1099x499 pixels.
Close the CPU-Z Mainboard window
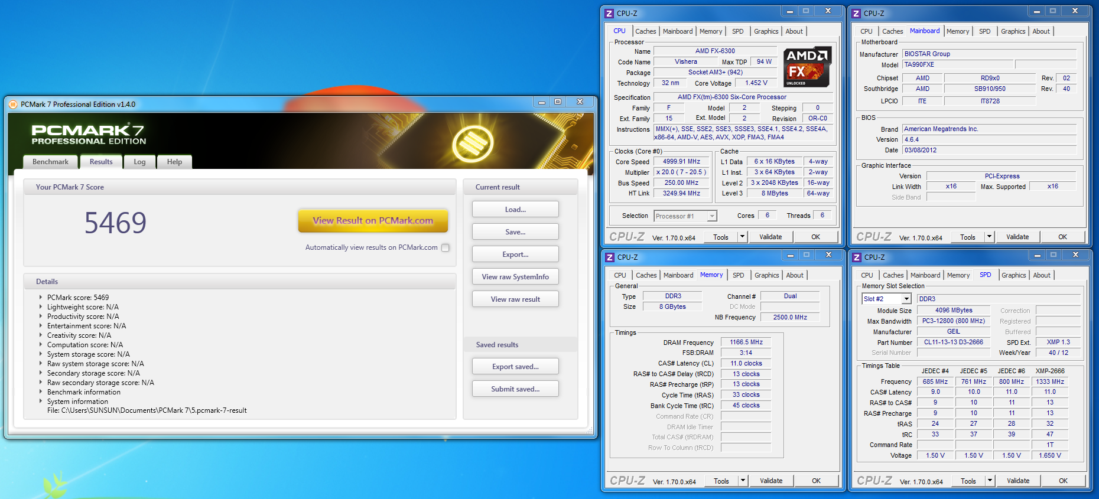pos(1075,11)
